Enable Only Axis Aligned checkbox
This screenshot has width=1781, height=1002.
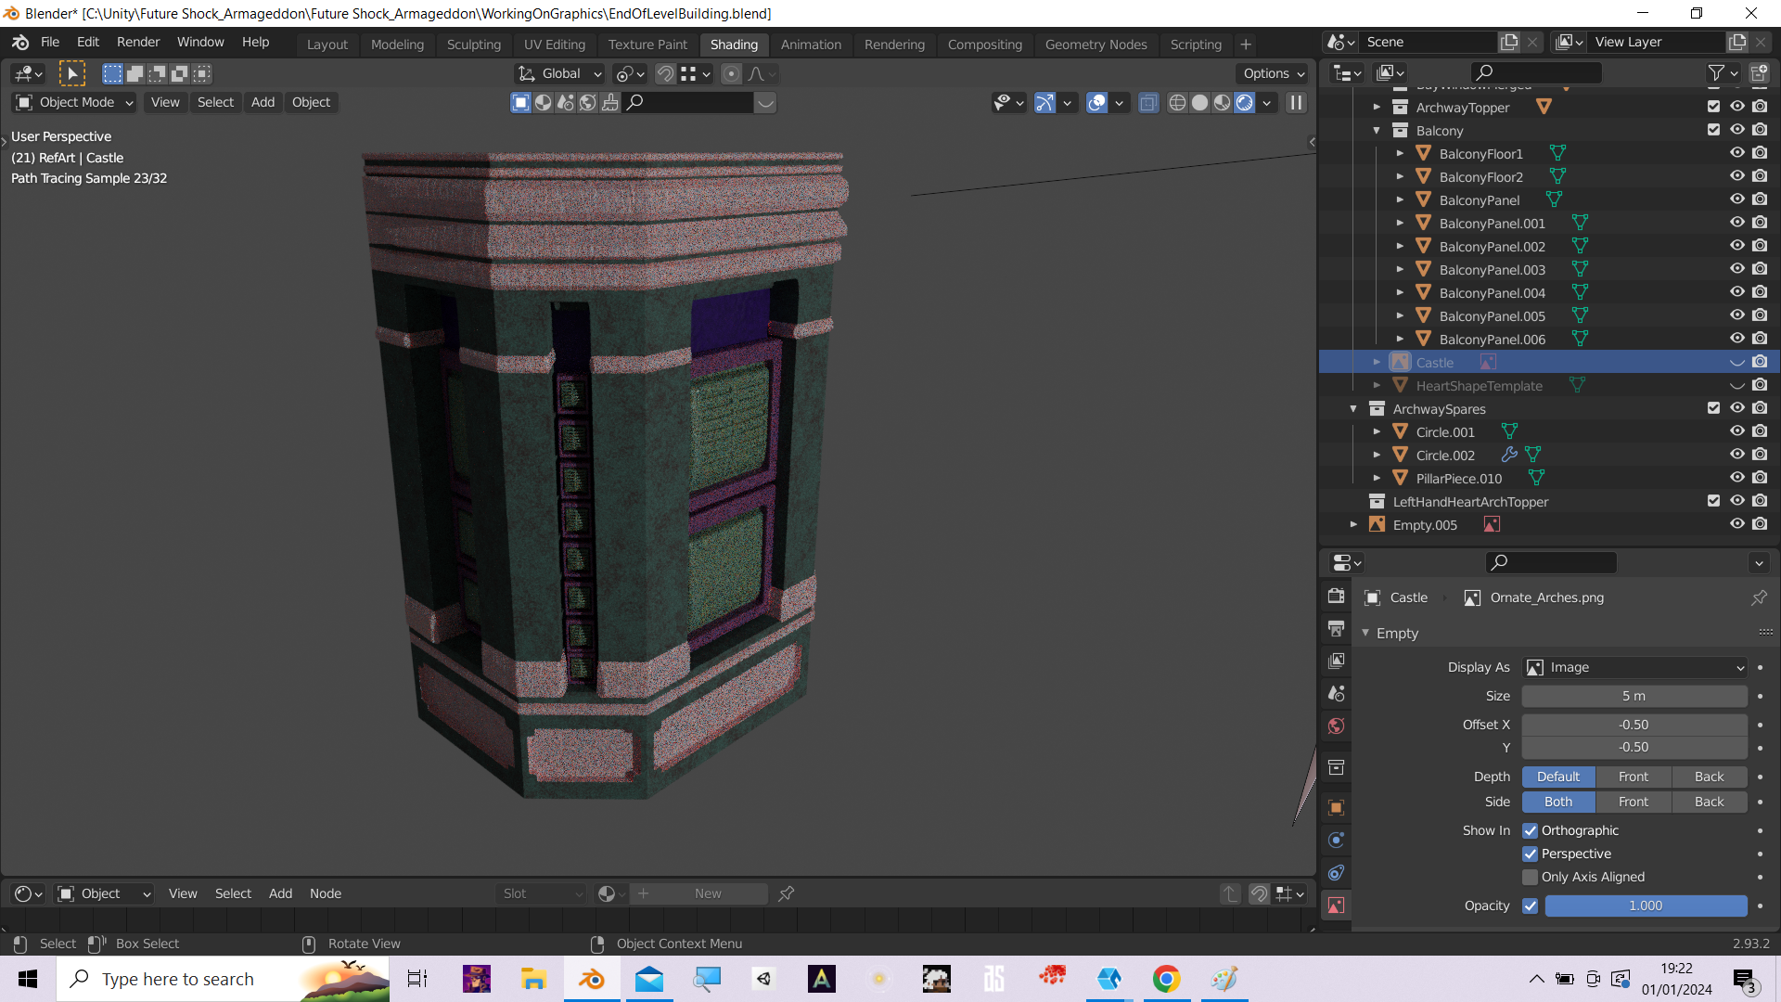point(1530,877)
